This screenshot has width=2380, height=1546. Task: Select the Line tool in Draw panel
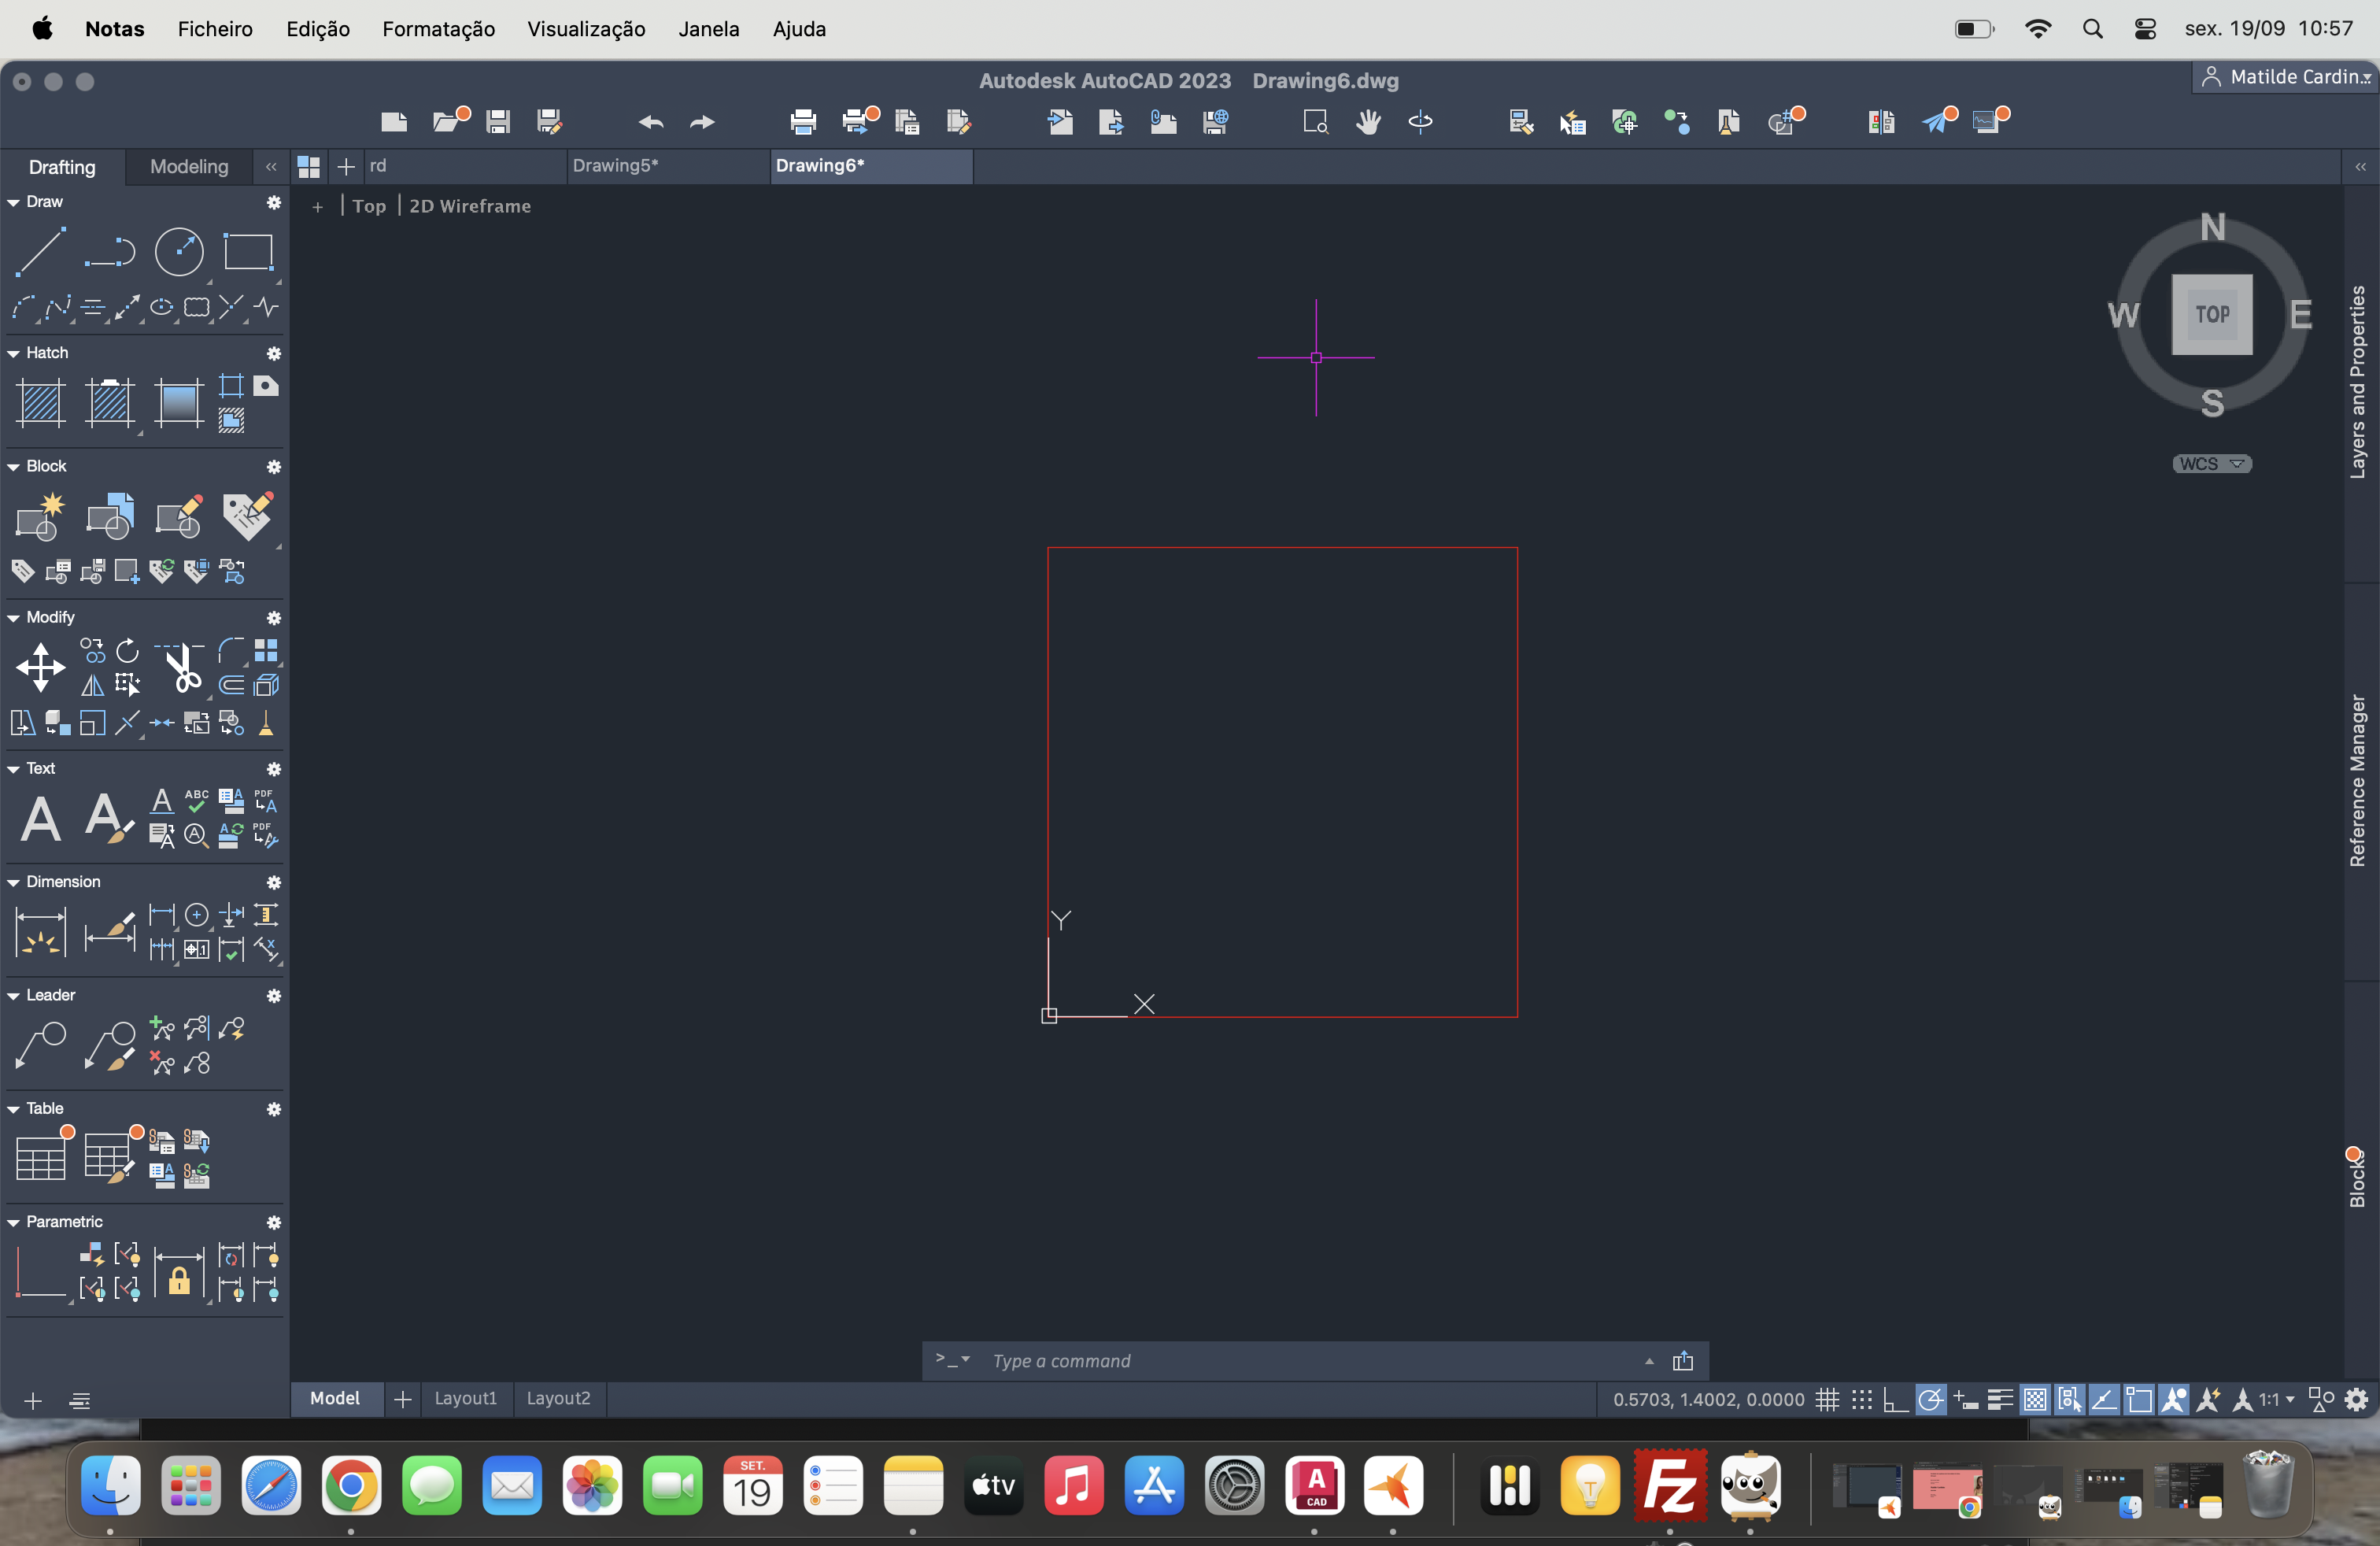(40, 251)
